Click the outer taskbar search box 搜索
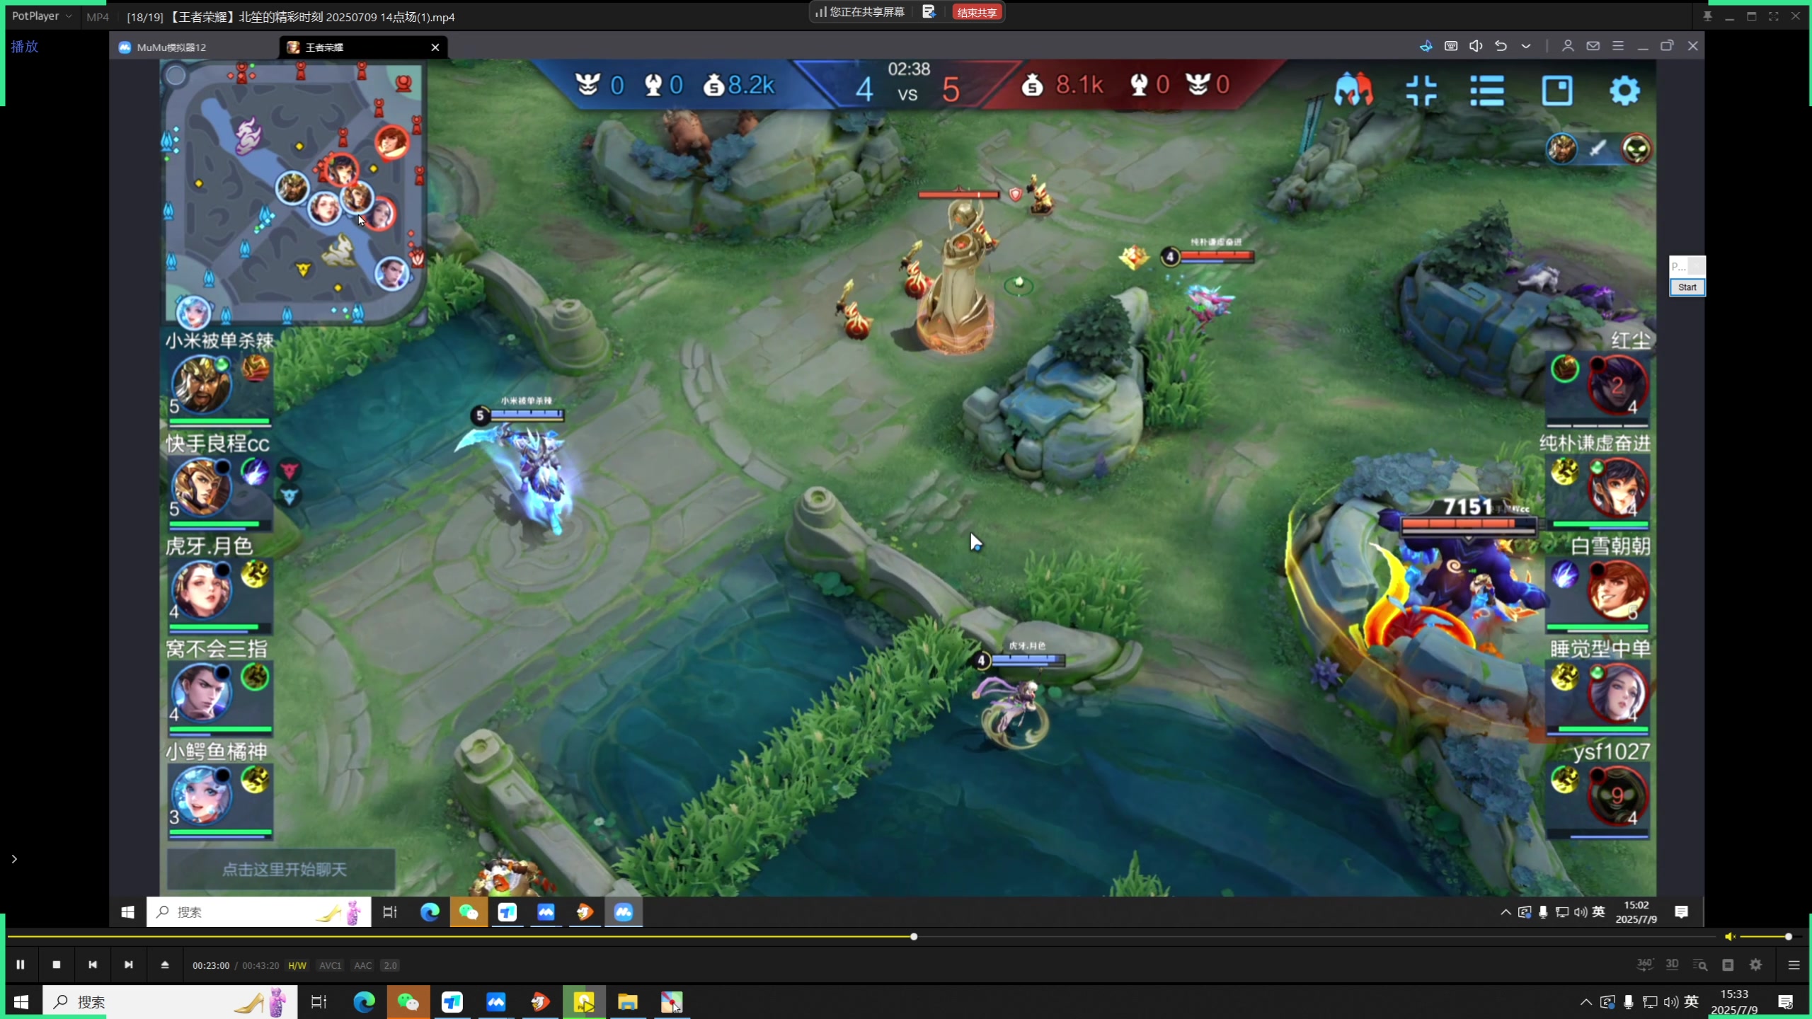This screenshot has height=1019, width=1812. pyautogui.click(x=170, y=1002)
